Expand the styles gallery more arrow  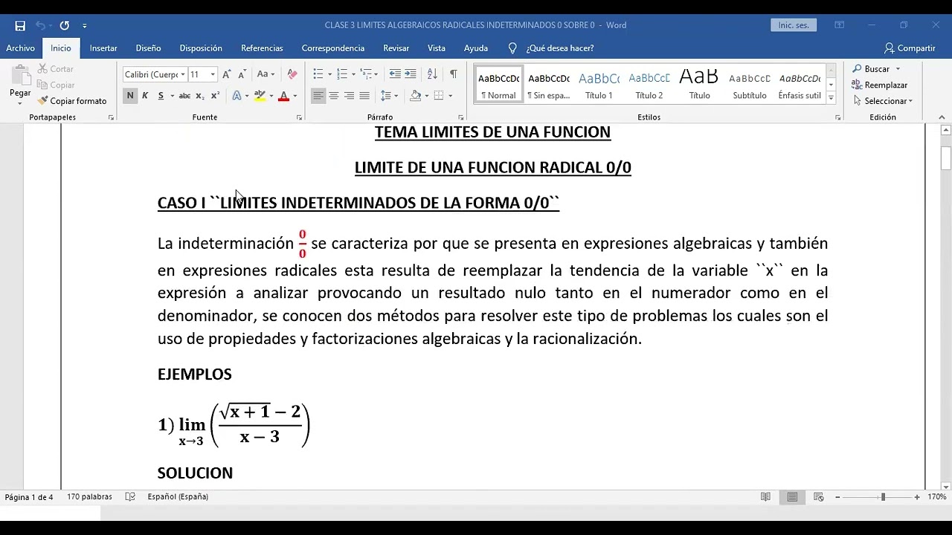[832, 98]
